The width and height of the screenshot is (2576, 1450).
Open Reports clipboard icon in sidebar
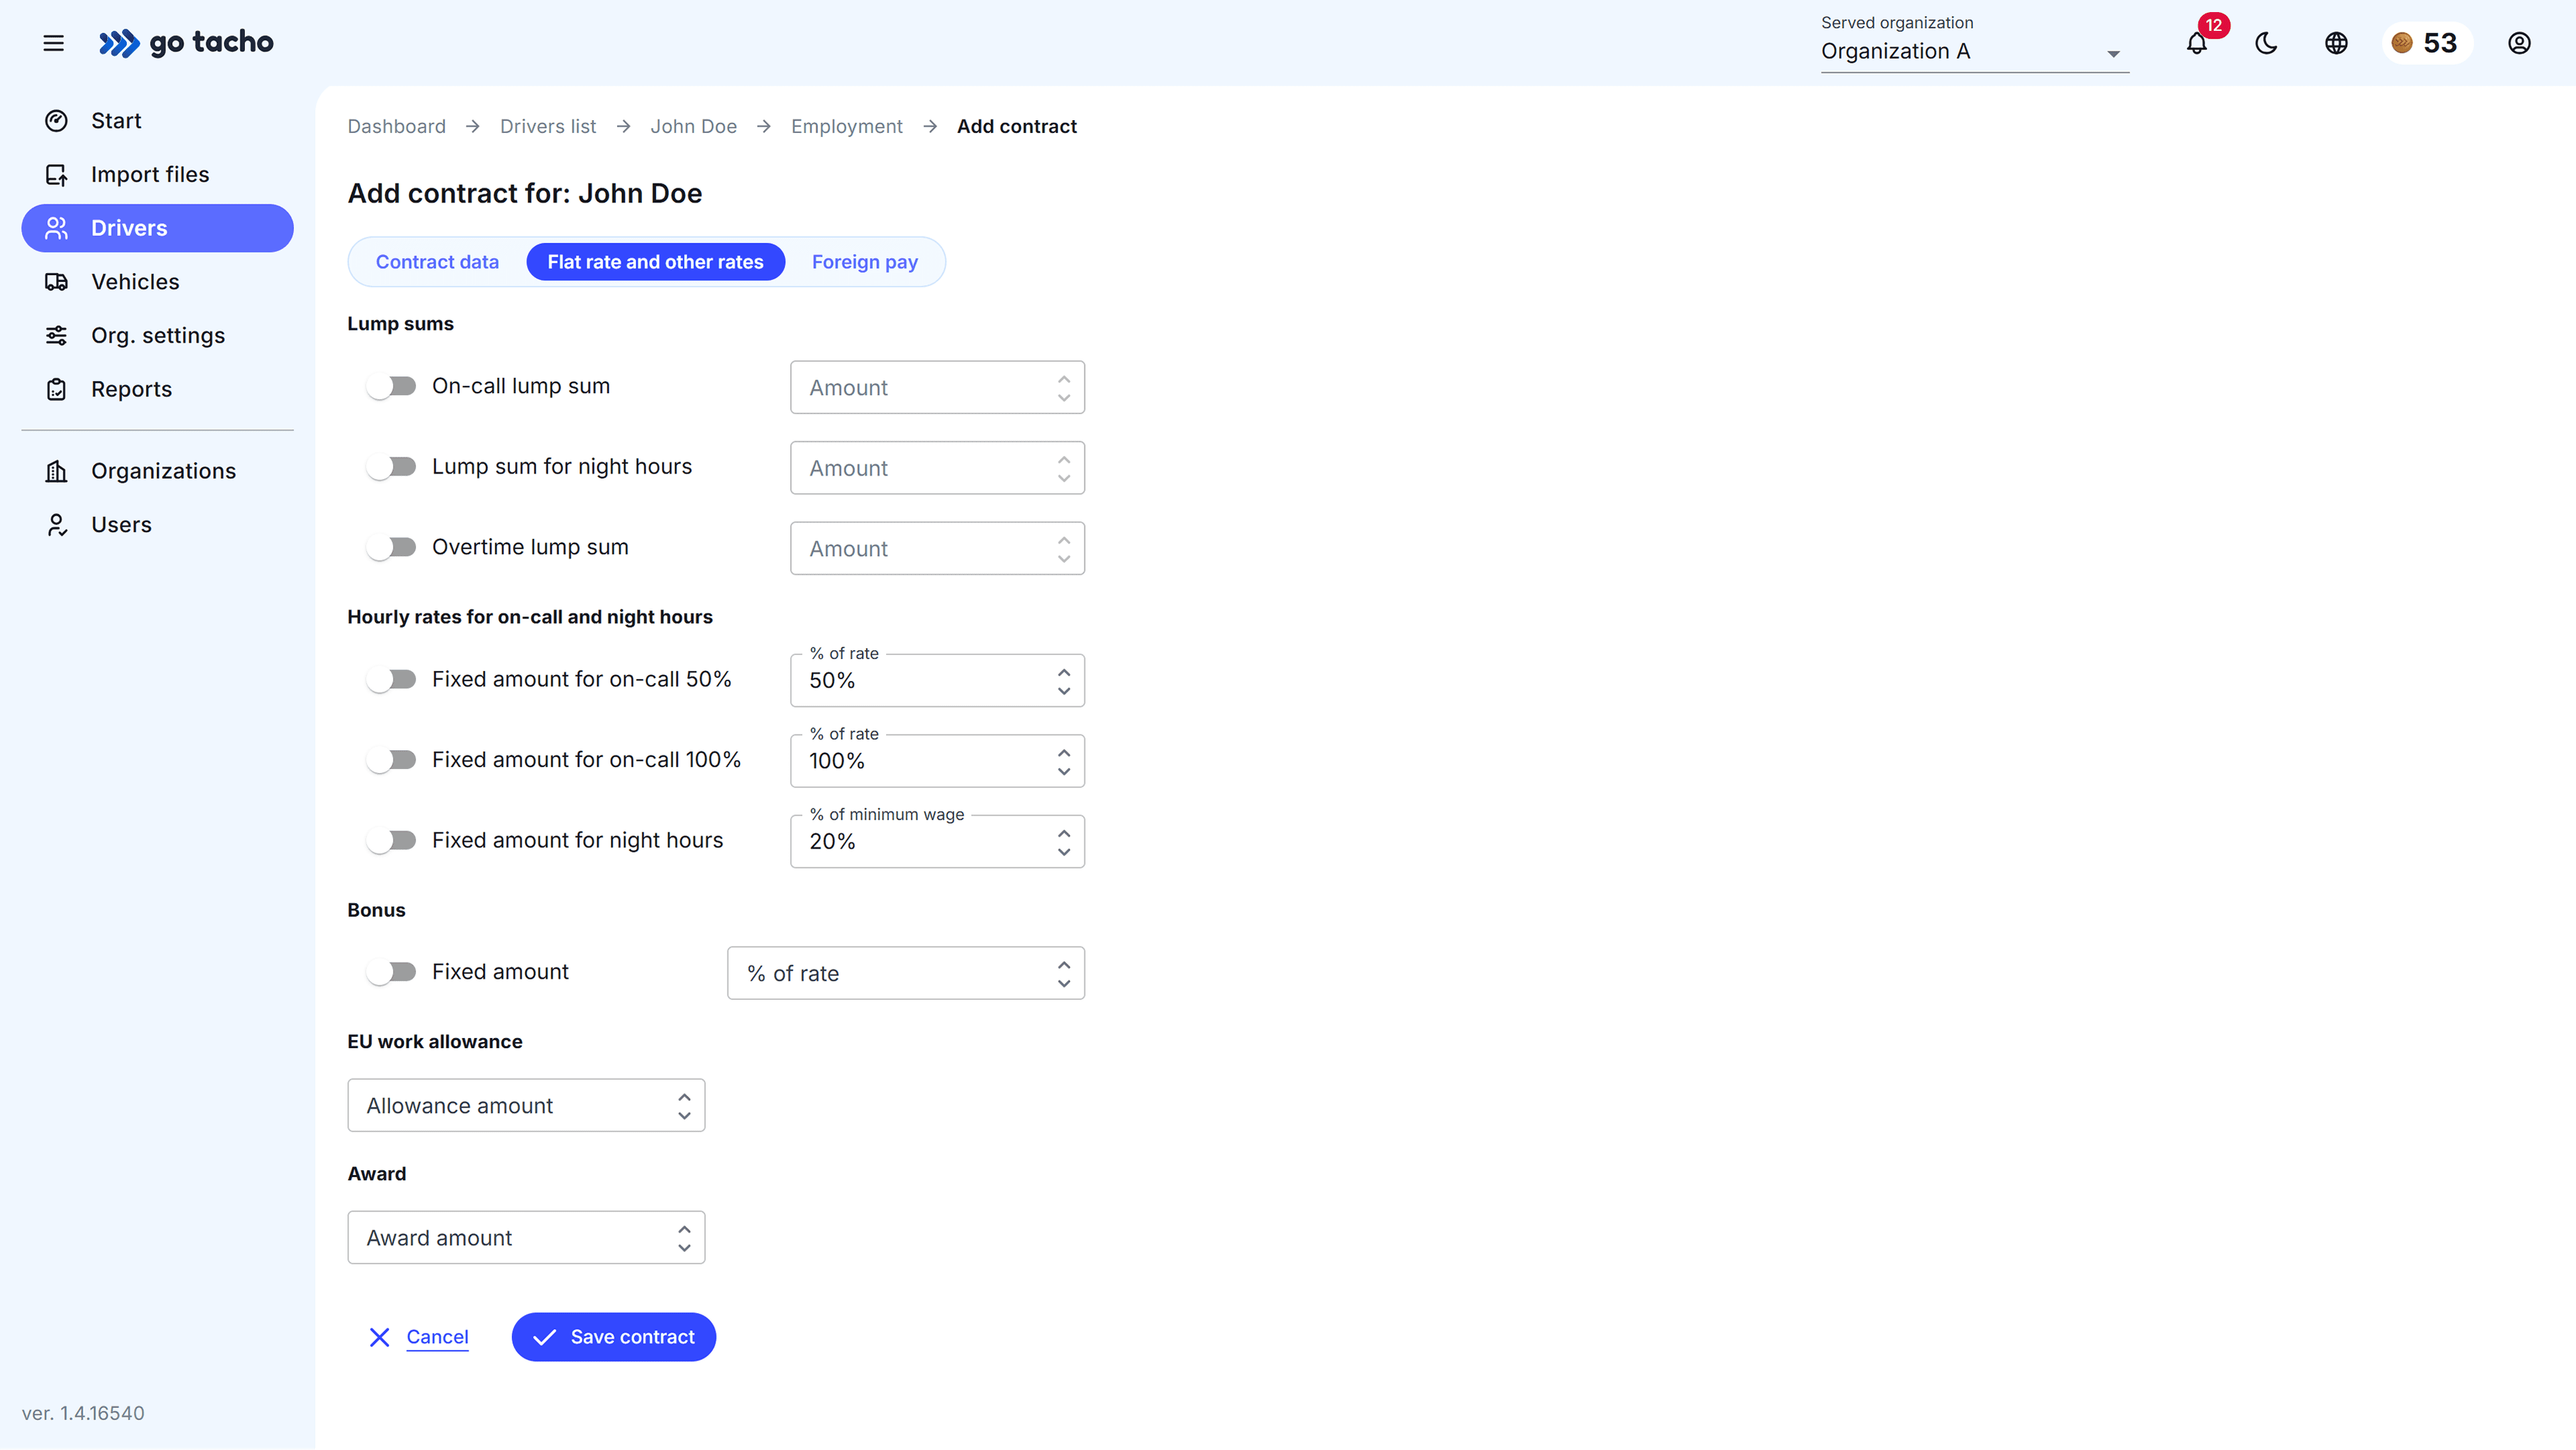tap(56, 389)
